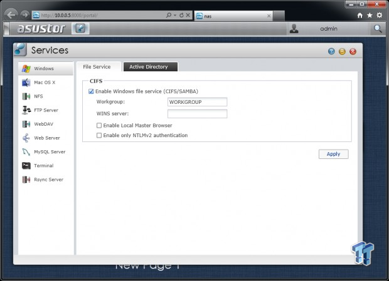Click the Workgroup input field

(197, 102)
